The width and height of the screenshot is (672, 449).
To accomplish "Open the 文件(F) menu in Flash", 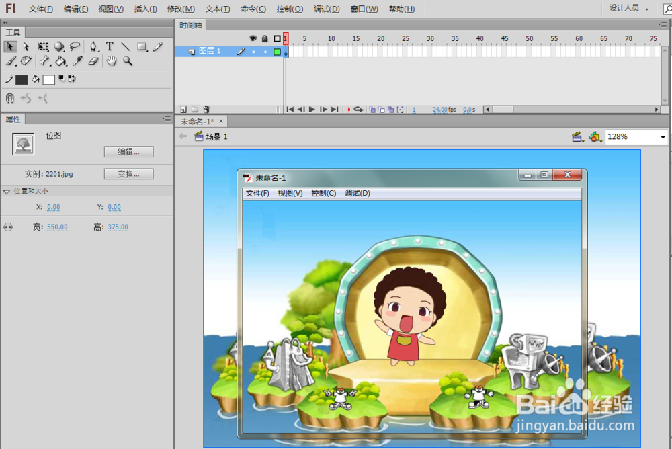I will click(41, 9).
